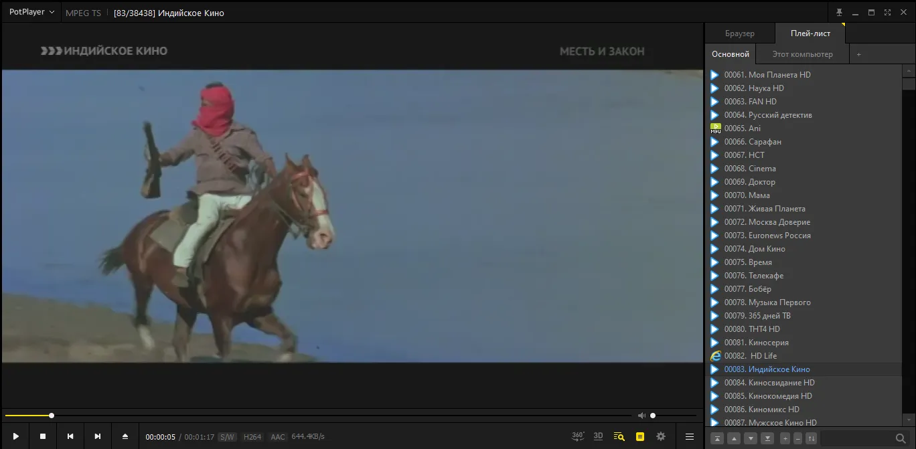Toggle the S/W decoder indicator

click(x=227, y=437)
